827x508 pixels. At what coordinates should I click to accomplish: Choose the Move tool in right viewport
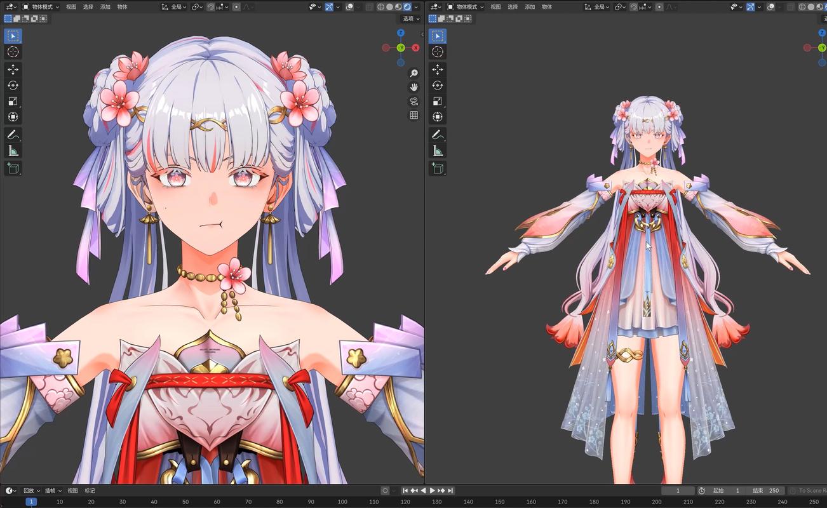(x=438, y=69)
